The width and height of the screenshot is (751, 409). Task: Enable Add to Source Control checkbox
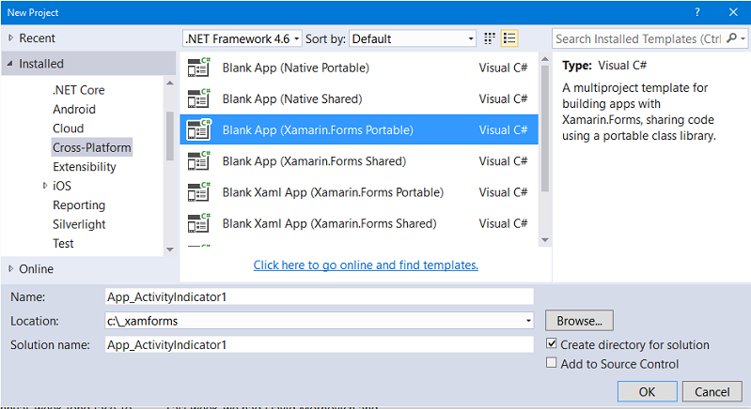pos(552,363)
